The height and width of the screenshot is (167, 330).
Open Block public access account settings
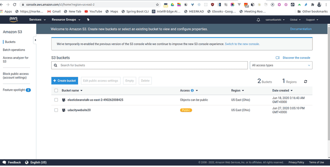15,76
